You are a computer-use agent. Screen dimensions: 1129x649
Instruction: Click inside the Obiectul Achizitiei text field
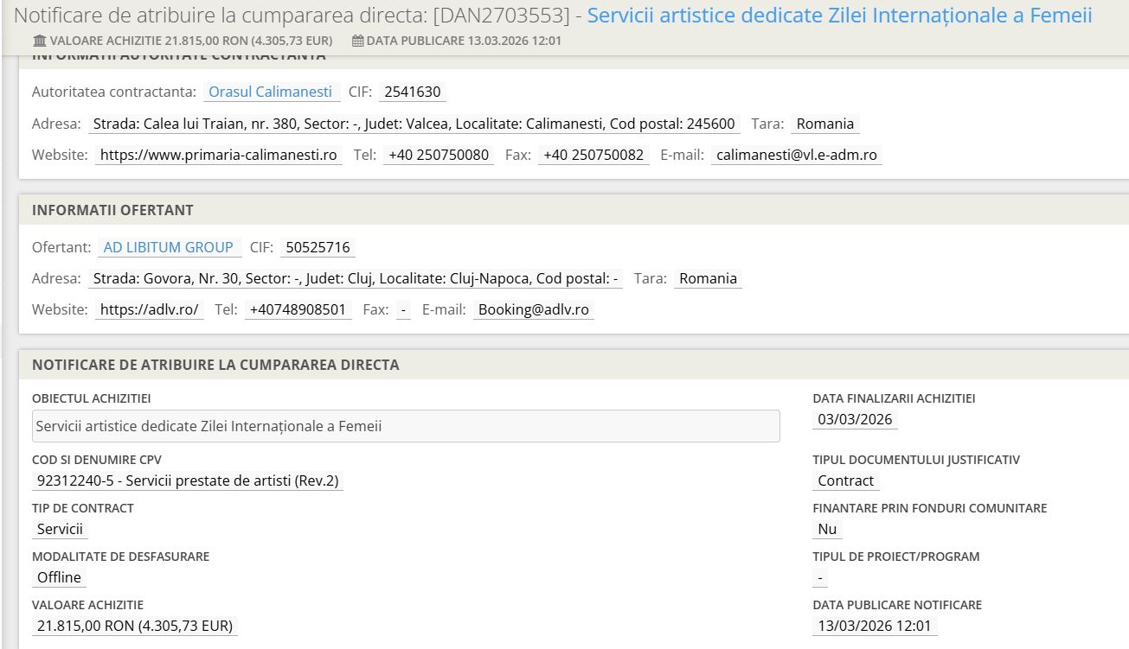tap(405, 426)
